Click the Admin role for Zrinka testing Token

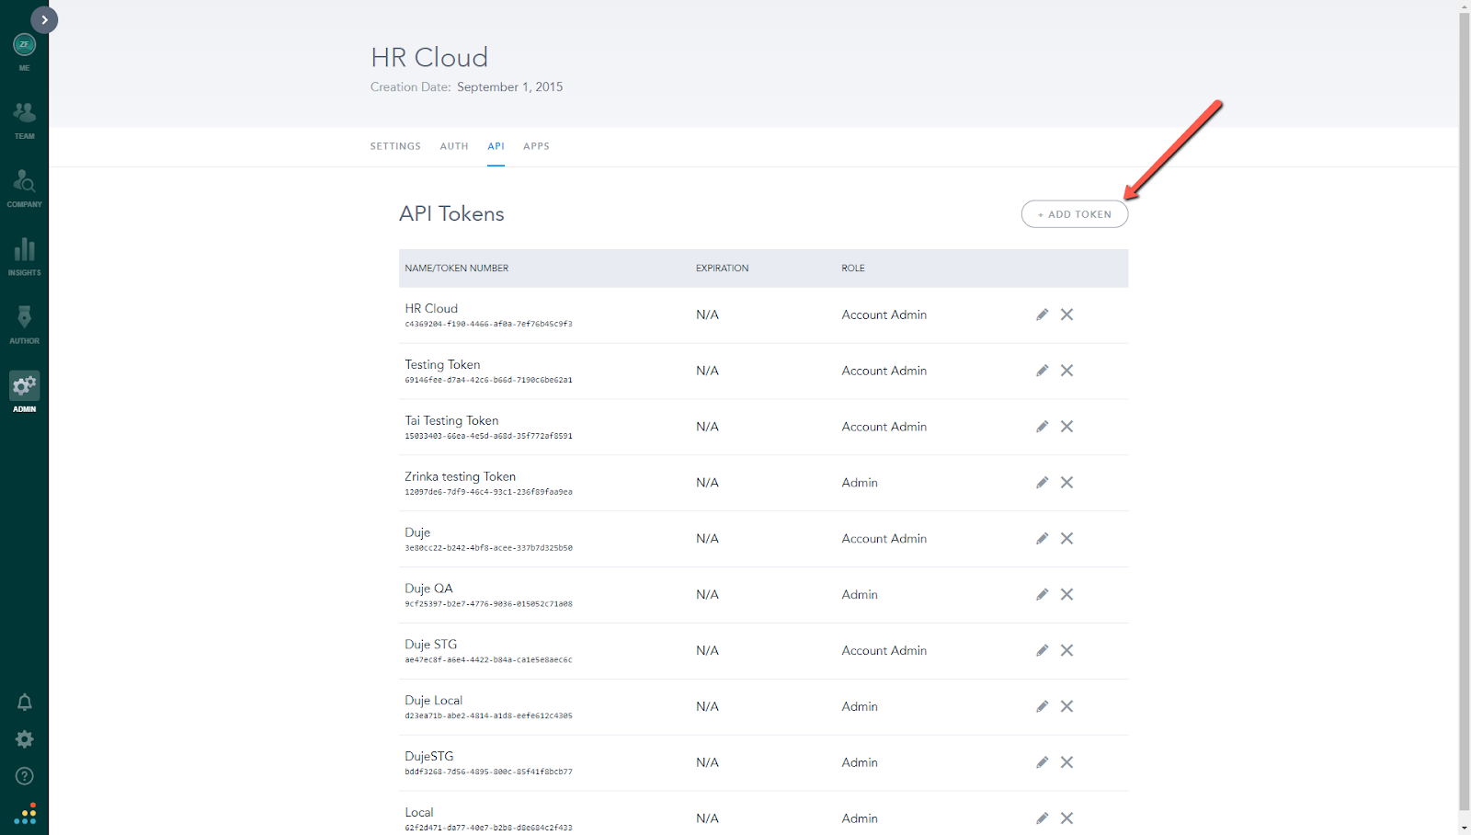click(x=860, y=483)
